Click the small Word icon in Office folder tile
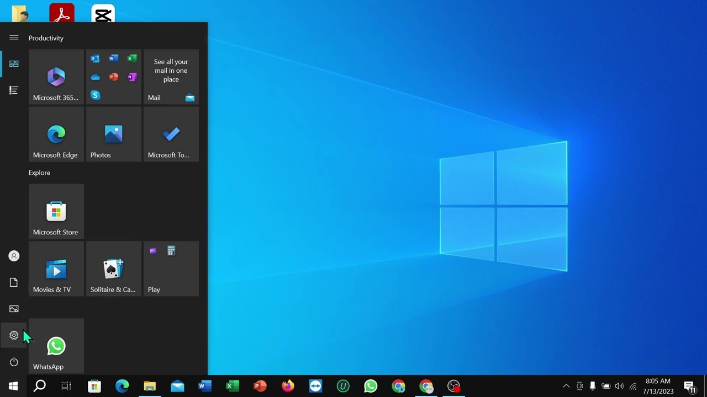707x397 pixels. 113,58
